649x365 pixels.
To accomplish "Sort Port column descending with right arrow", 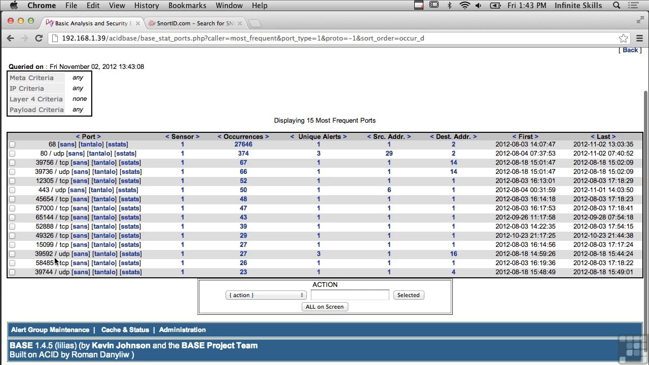I will [99, 137].
